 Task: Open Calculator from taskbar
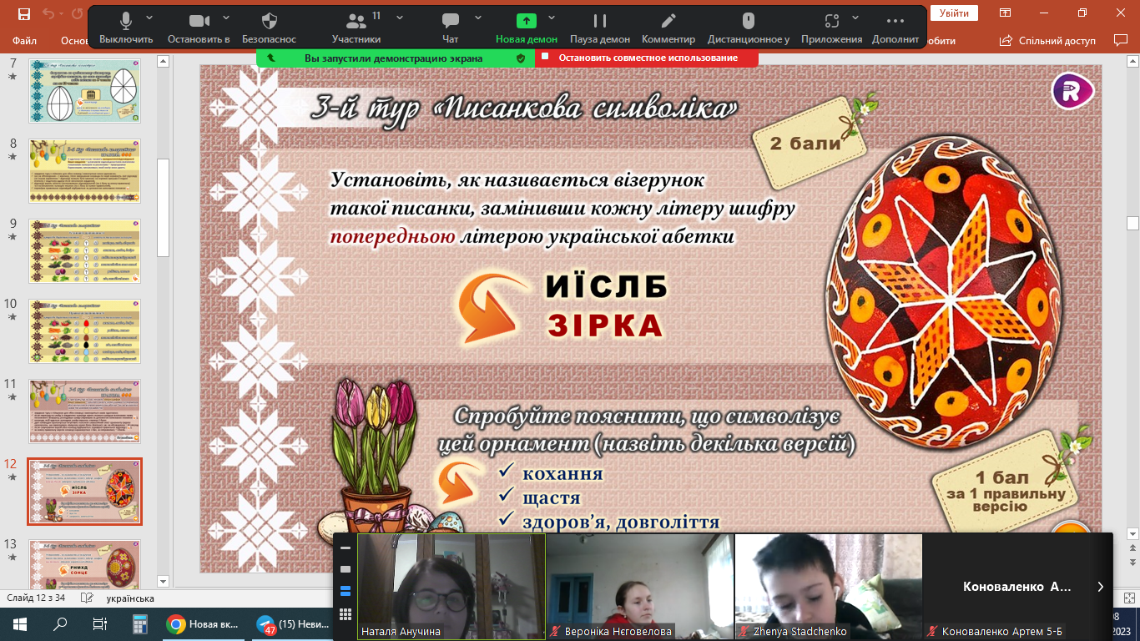coord(139,623)
